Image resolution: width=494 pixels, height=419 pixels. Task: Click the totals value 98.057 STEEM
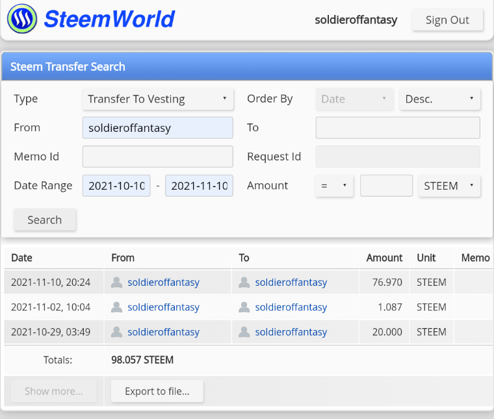click(142, 360)
